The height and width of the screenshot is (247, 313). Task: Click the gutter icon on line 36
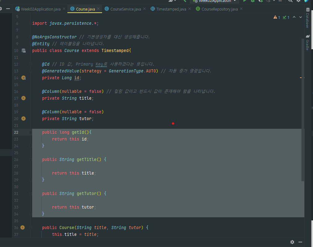tap(23, 227)
